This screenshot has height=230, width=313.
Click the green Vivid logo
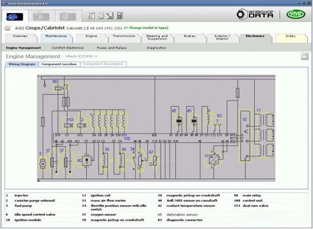tap(296, 14)
